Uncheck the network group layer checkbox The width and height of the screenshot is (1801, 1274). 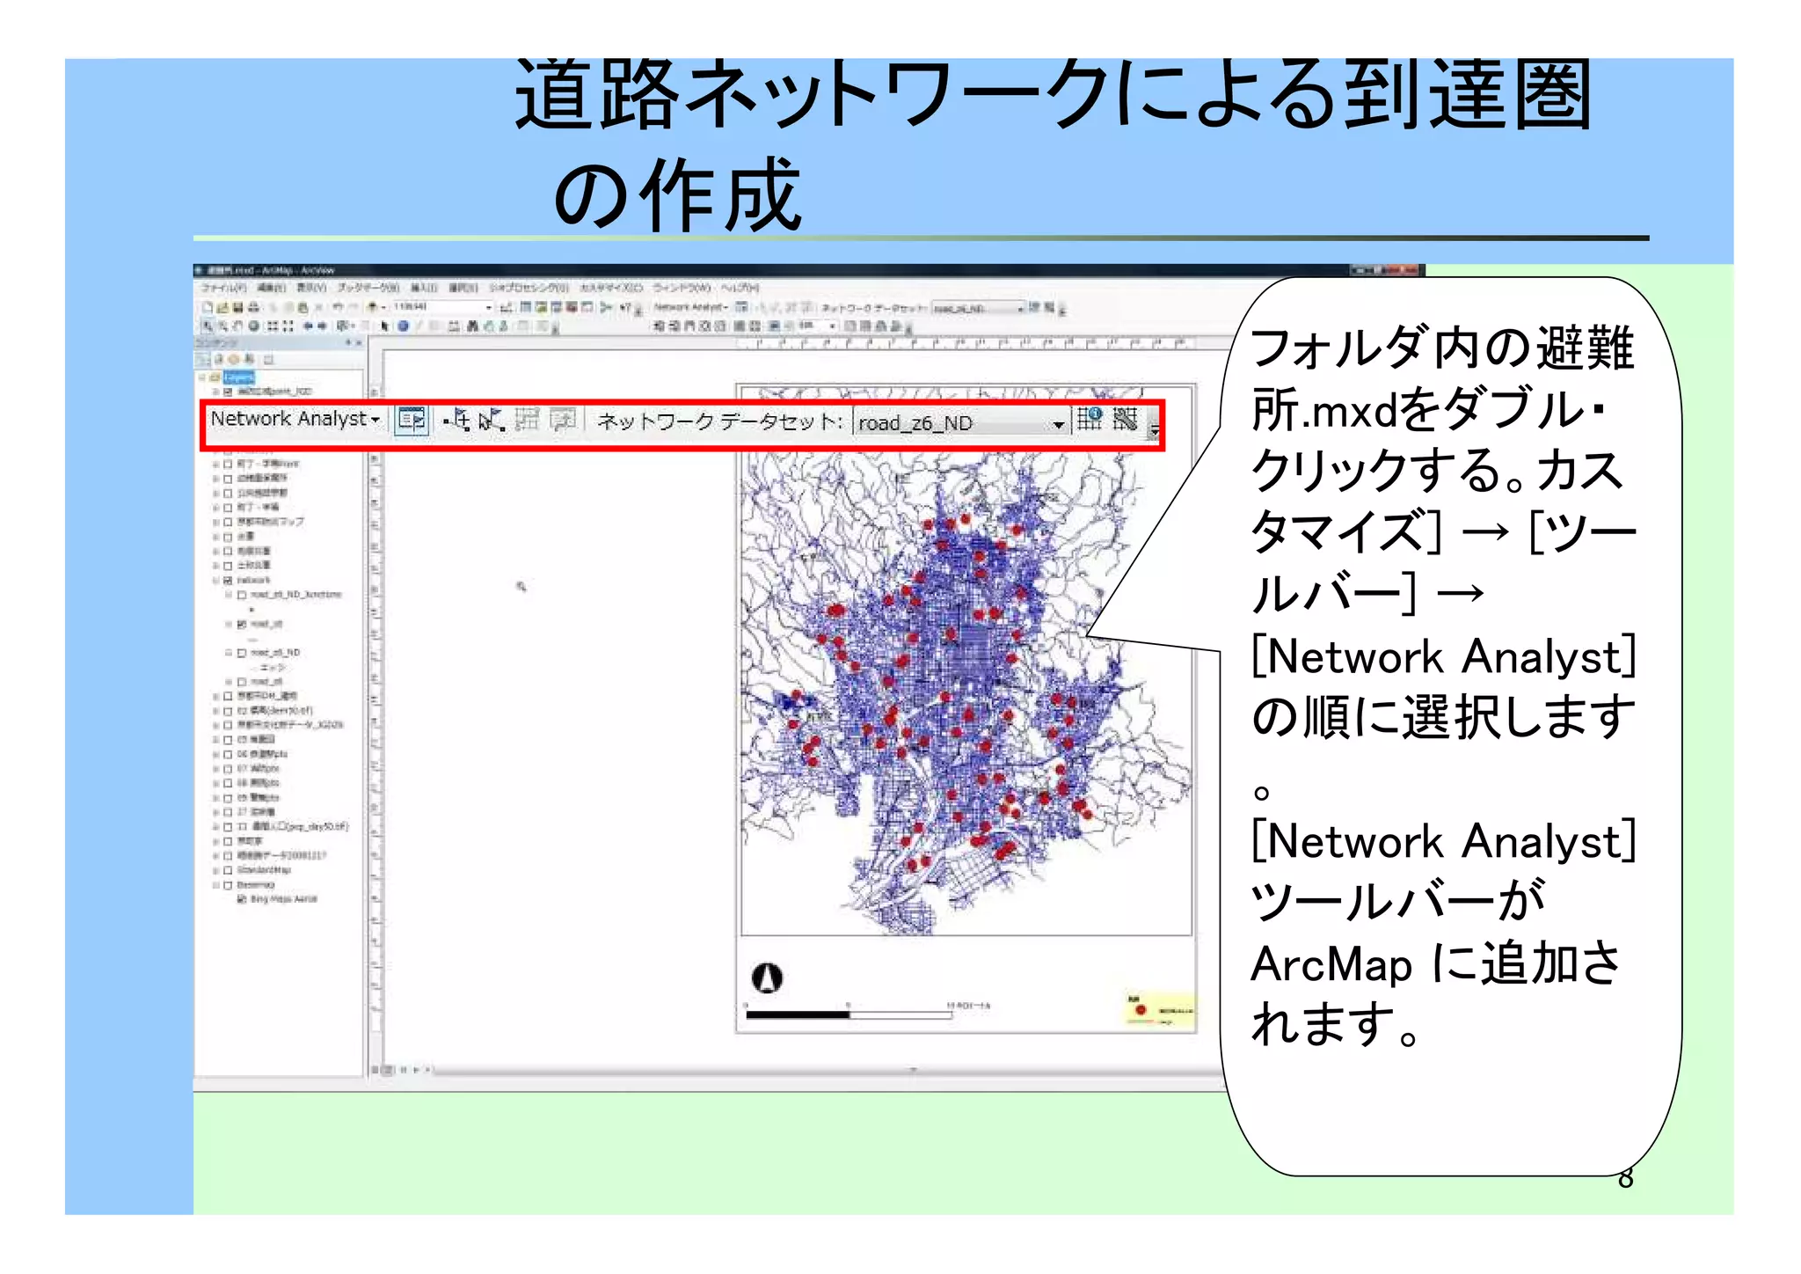pyautogui.click(x=228, y=581)
